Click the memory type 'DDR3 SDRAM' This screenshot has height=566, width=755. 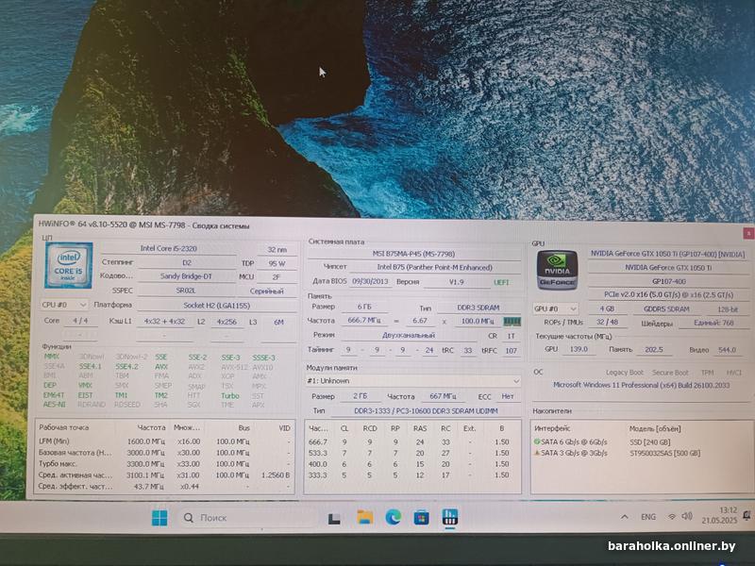[478, 308]
